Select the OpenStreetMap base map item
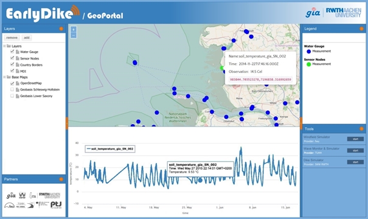This screenshot has height=219, width=368. click(x=31, y=83)
